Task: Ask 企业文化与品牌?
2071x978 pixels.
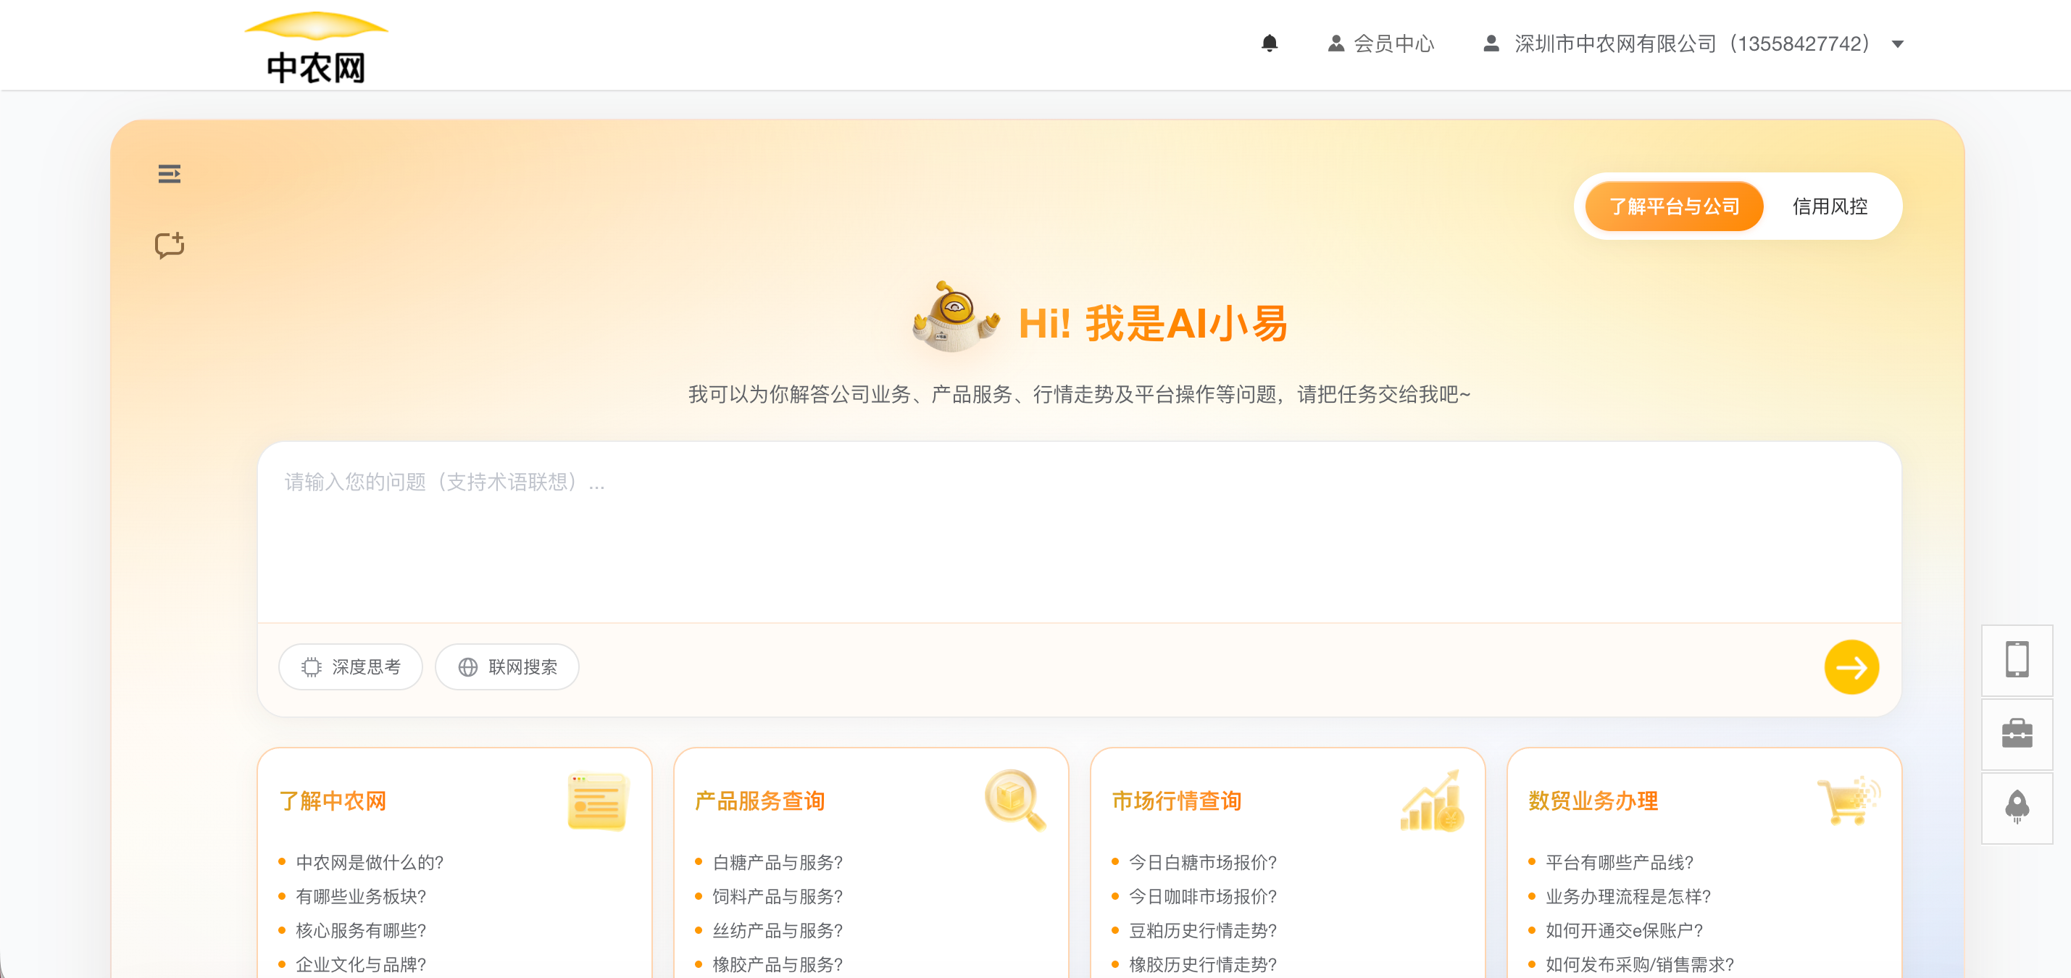Action: click(361, 964)
